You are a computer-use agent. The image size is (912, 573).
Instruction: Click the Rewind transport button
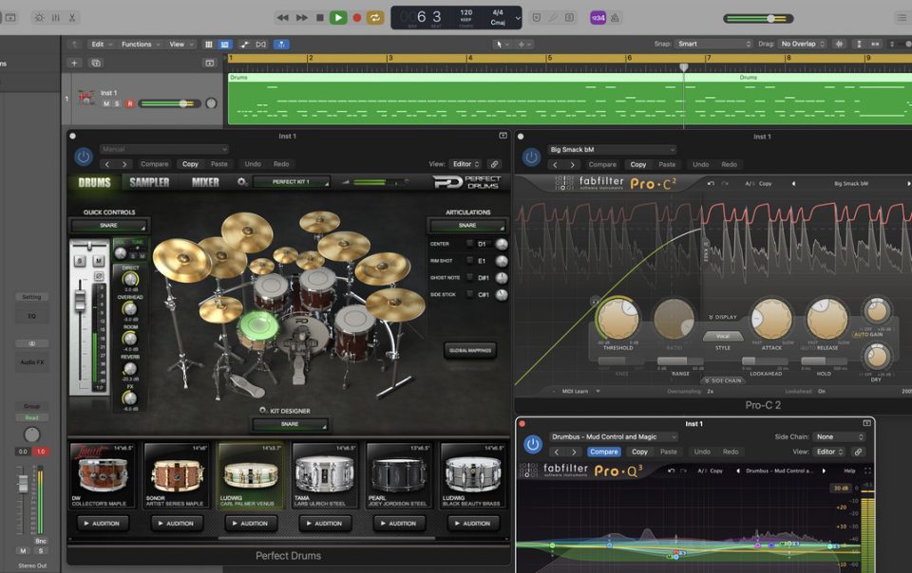[283, 17]
